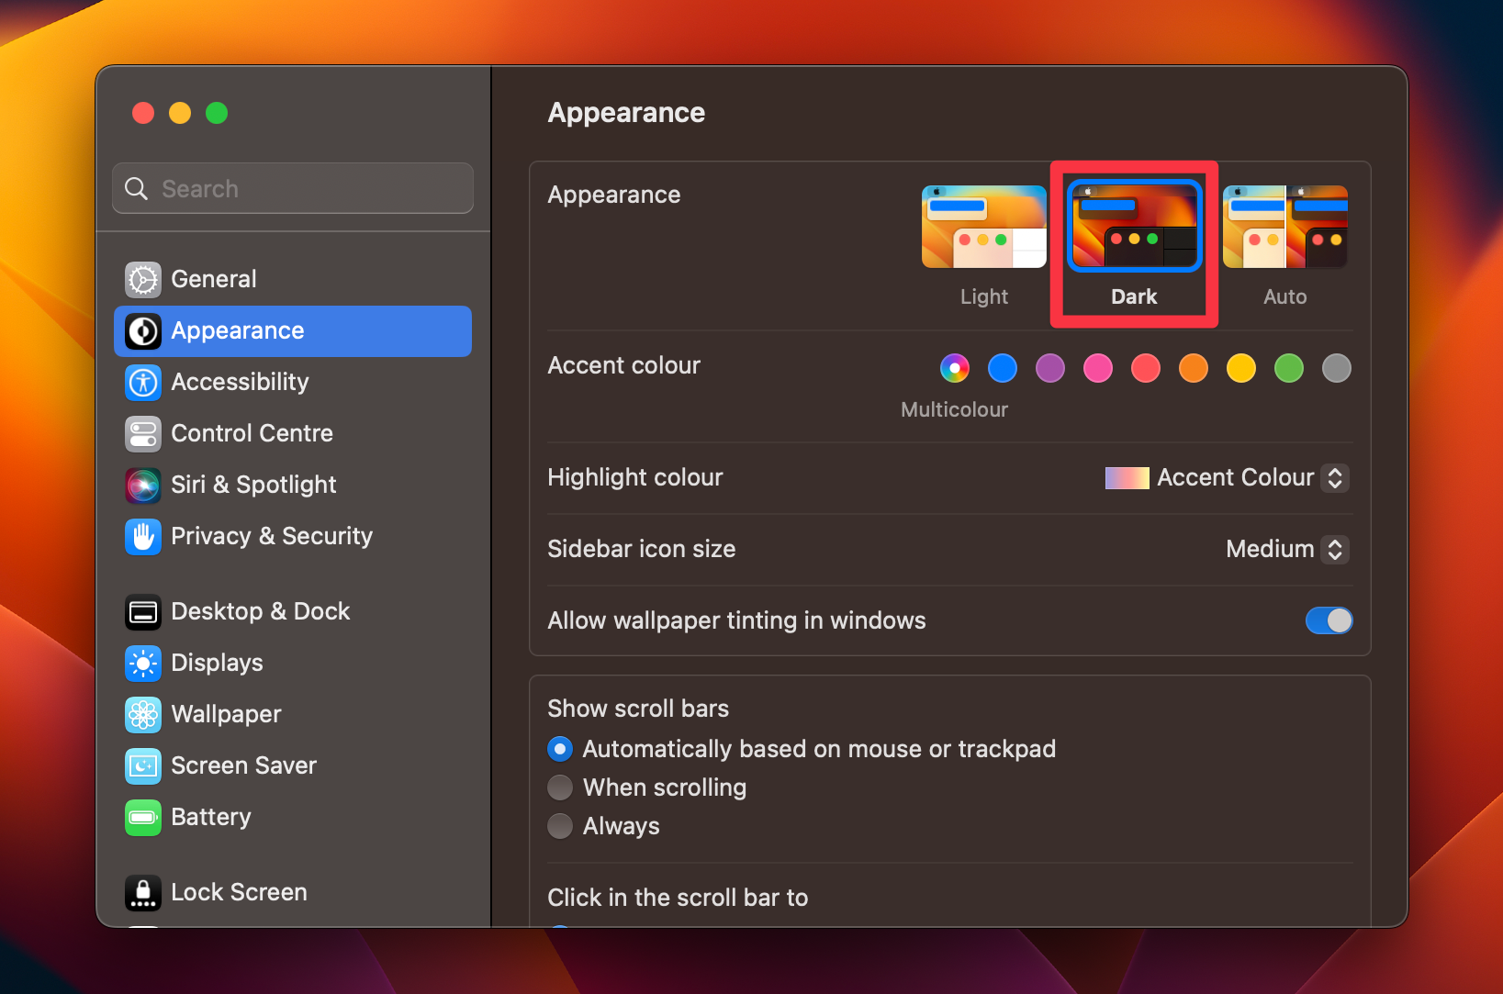
Task: Switch to the Displays settings pane
Action: [x=217, y=663]
